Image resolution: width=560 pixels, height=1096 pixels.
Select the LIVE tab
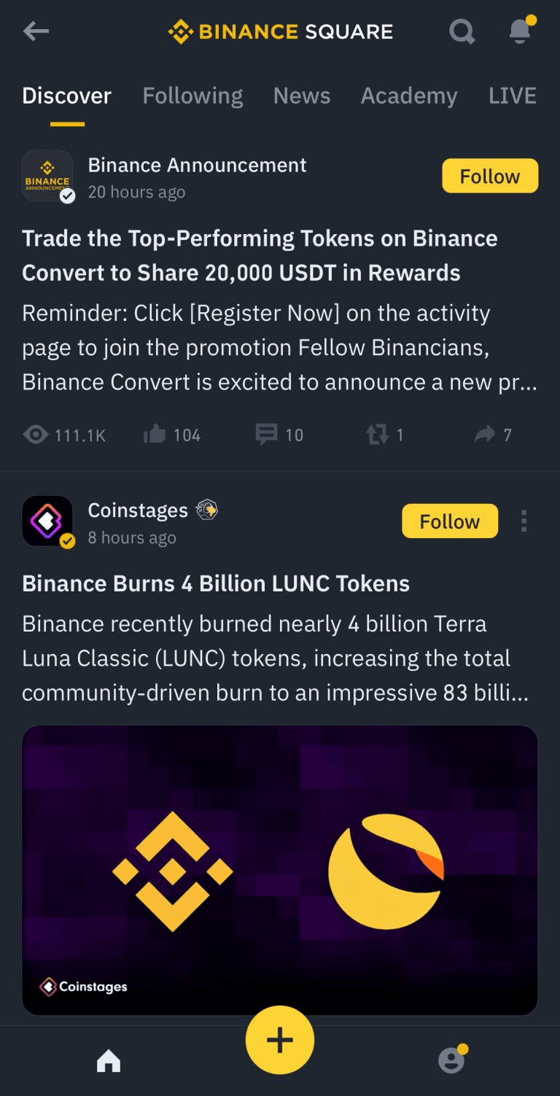click(512, 96)
